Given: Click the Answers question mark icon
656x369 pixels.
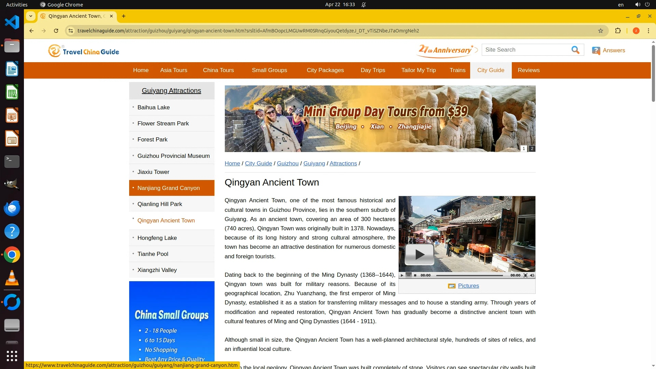Looking at the screenshot, I should click(596, 51).
